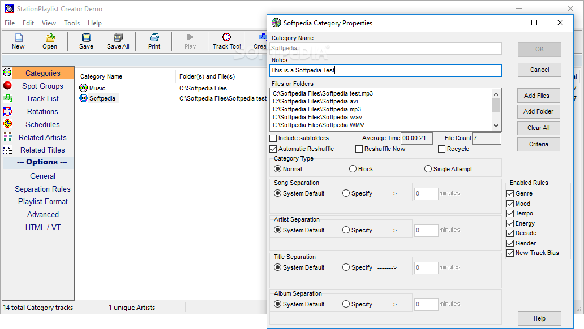
Task: Click the Categories sidebar disc icon
Action: pyautogui.click(x=7, y=72)
